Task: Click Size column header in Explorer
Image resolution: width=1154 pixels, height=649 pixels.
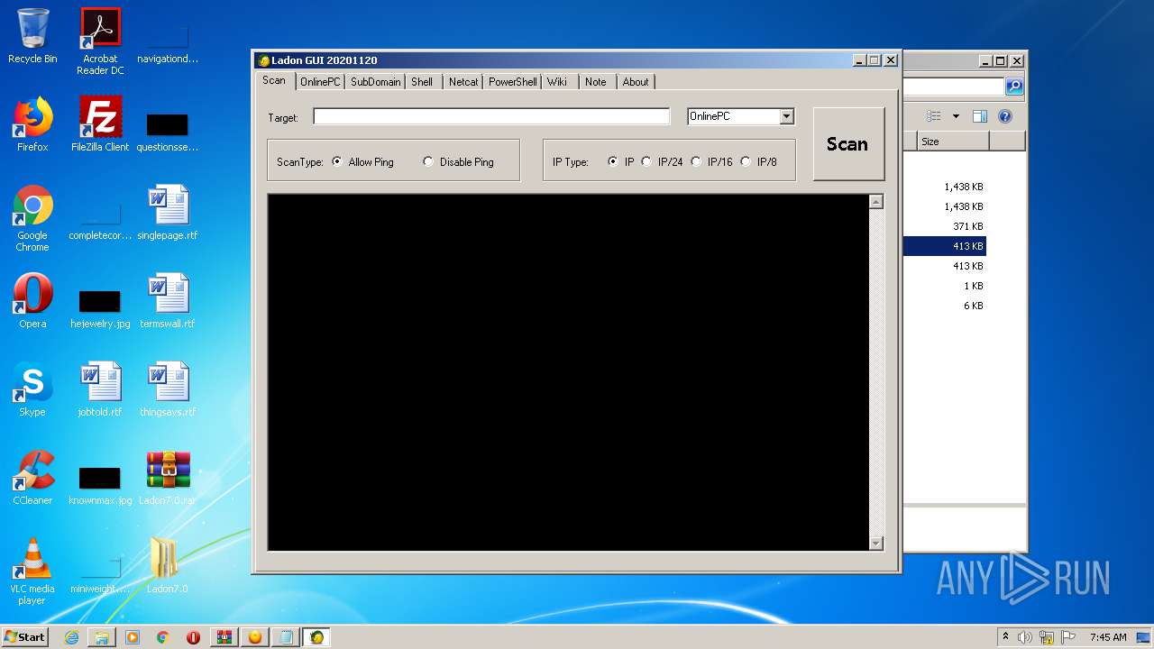Action: pos(954,142)
